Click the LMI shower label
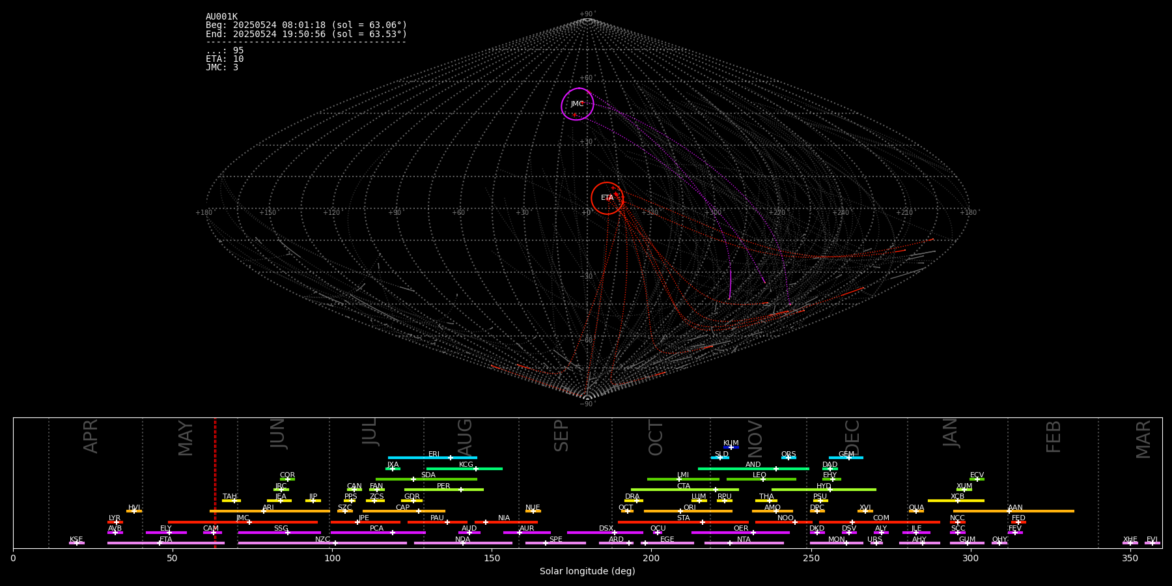The image size is (1172, 586). coord(682,475)
